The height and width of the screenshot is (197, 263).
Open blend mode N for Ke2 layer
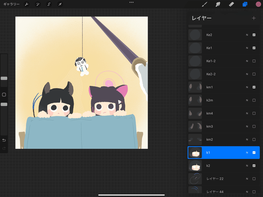pos(247,35)
